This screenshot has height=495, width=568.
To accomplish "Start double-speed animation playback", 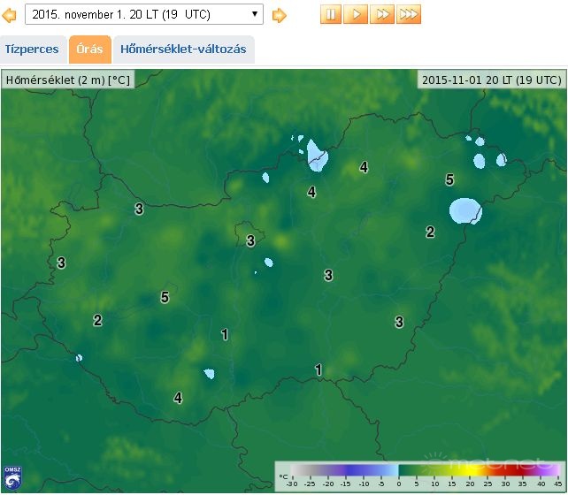I will pyautogui.click(x=382, y=14).
